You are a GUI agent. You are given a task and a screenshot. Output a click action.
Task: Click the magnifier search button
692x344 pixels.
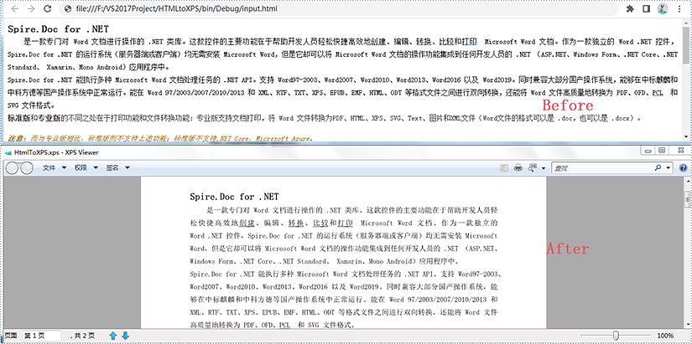[658, 168]
